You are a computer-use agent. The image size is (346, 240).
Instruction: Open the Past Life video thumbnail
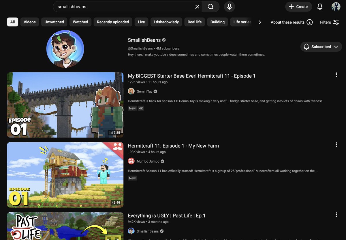tap(65, 226)
